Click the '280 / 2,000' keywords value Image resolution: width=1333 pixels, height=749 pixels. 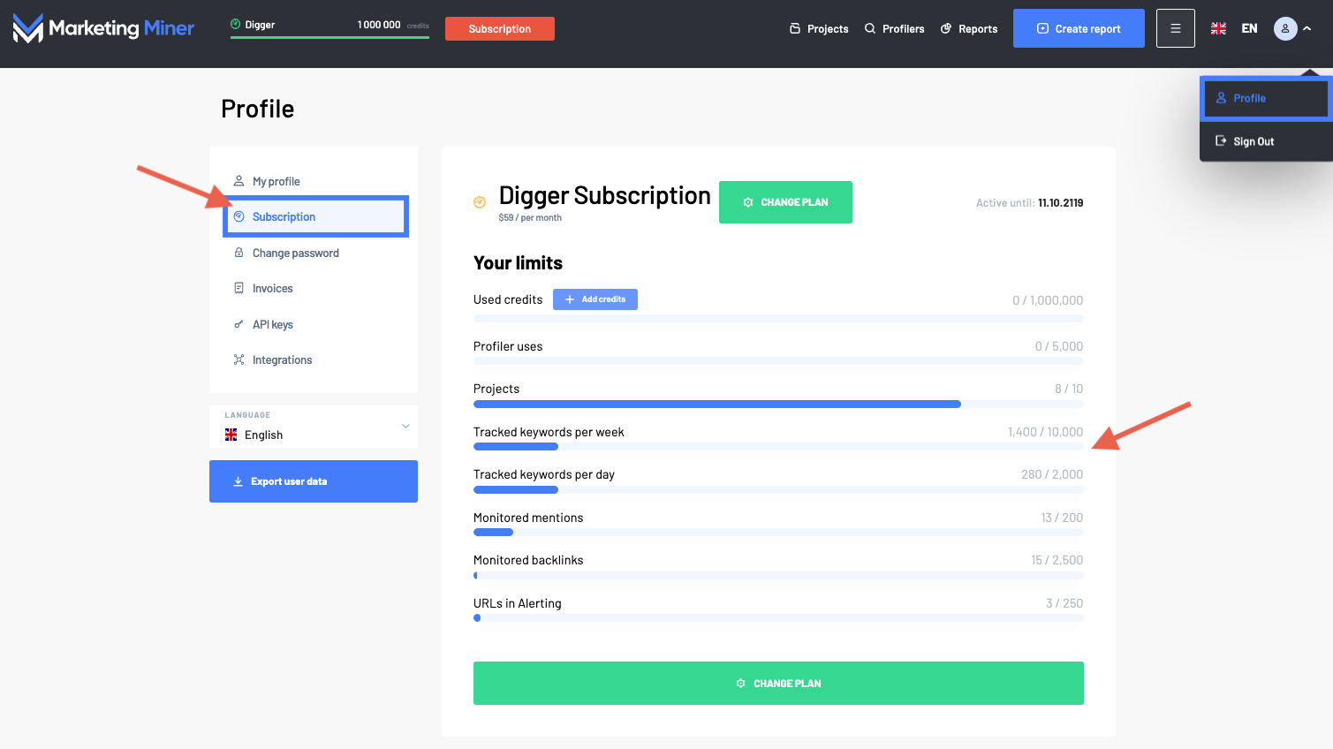point(1052,474)
